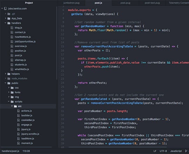The height and width of the screenshot is (154, 189).
Task: Collapse the handlers folder chevron
Action: pyautogui.click(x=5, y=23)
